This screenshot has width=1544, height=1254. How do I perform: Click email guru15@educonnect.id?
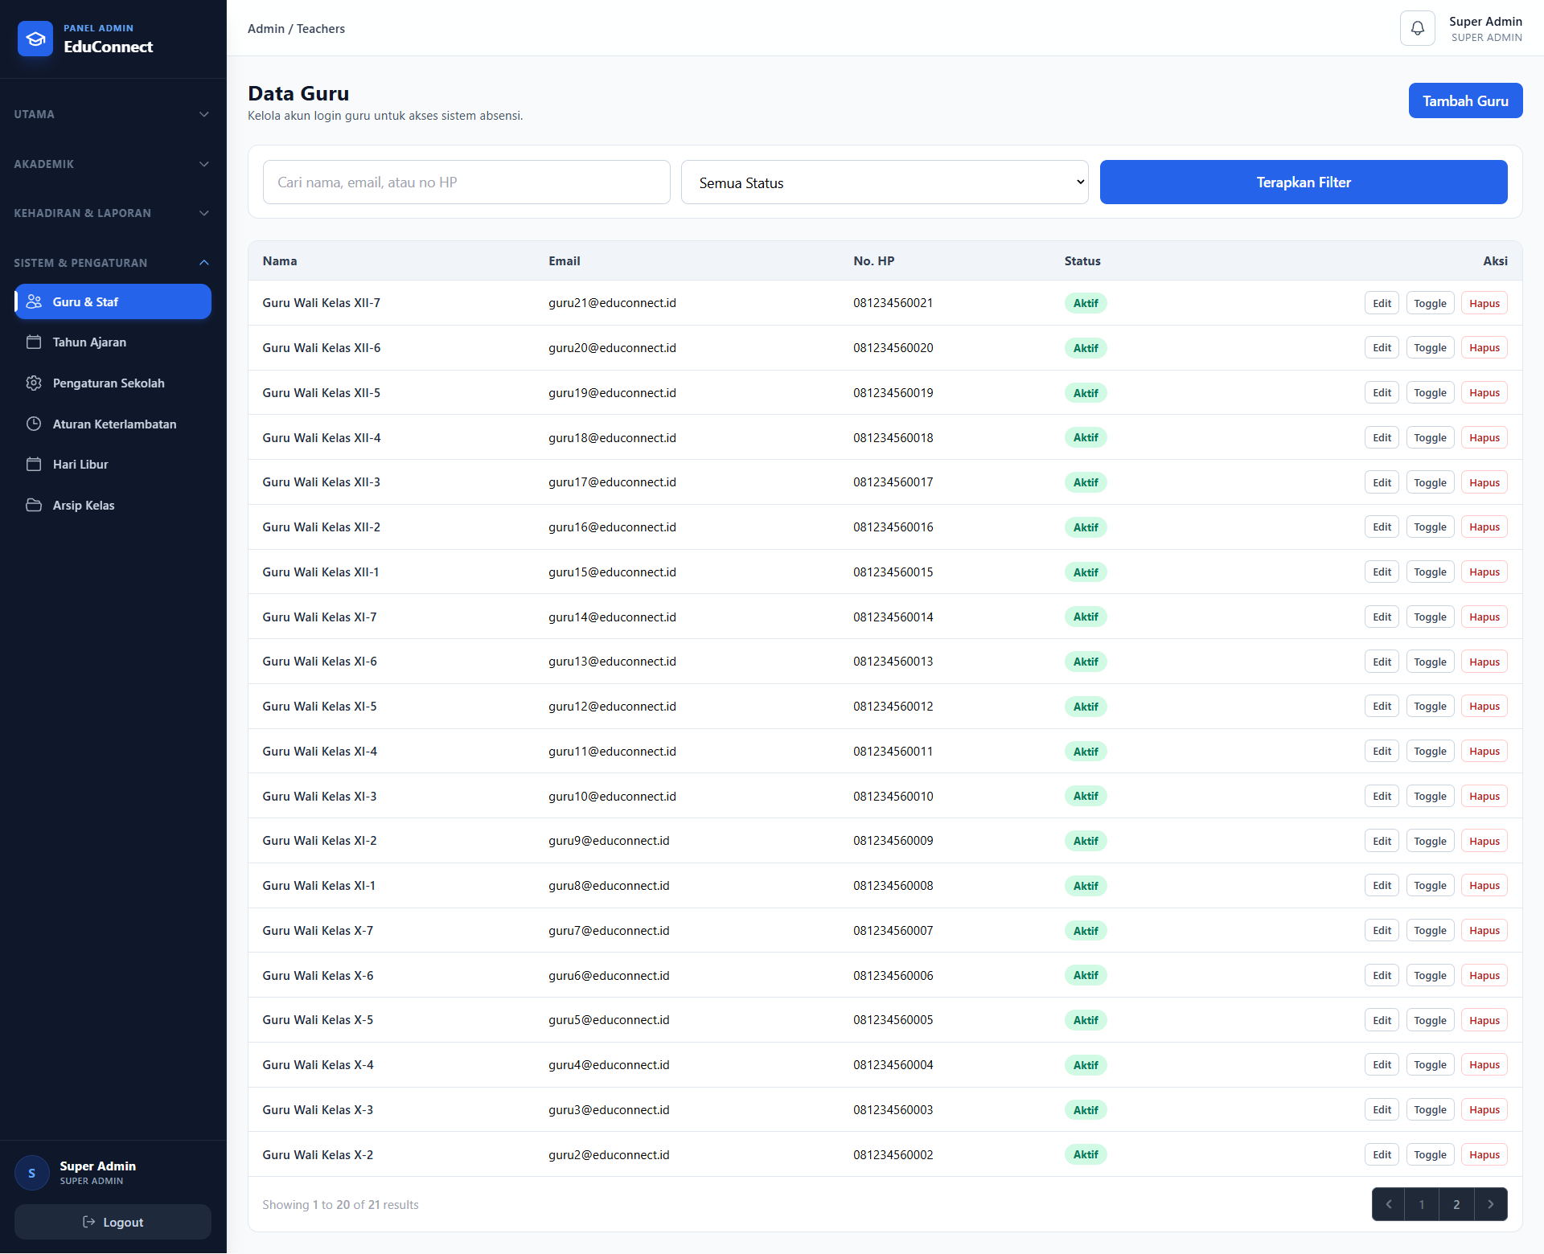(x=612, y=572)
